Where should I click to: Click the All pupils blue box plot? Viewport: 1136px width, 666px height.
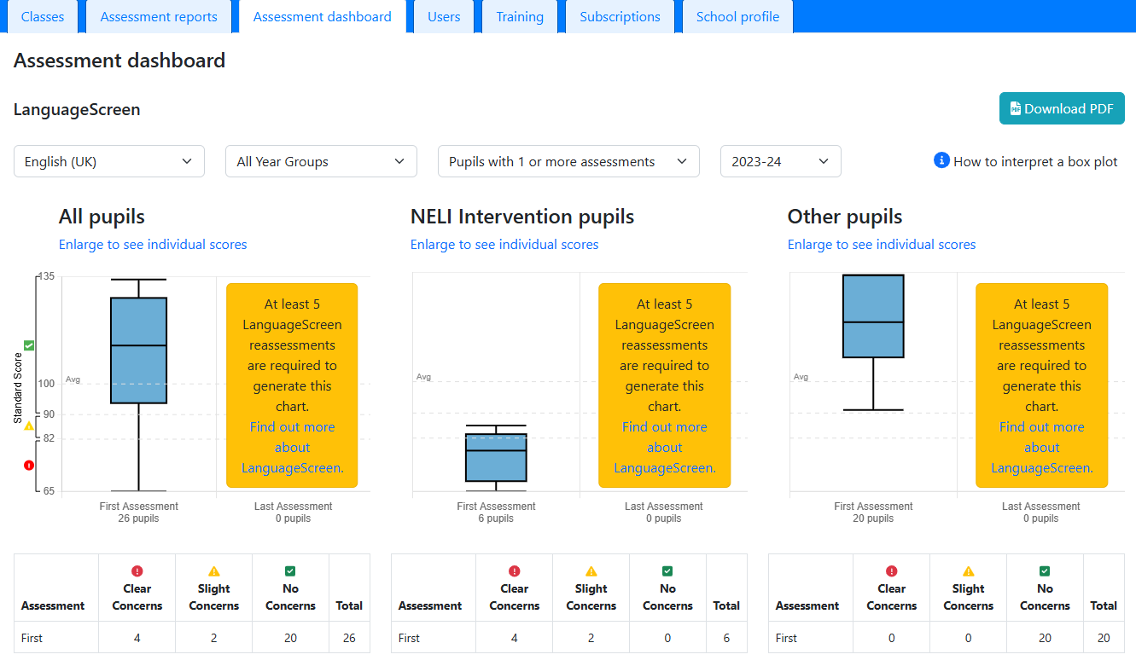click(x=138, y=350)
